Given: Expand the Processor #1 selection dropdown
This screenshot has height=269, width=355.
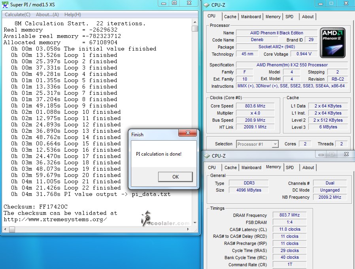Looking at the screenshot, I should pos(275,144).
